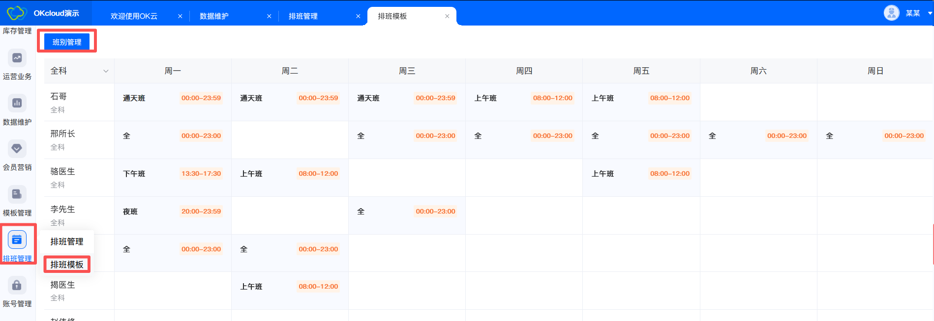Select 排班管理 in the flyout menu
Image resolution: width=934 pixels, height=321 pixels.
pos(67,241)
